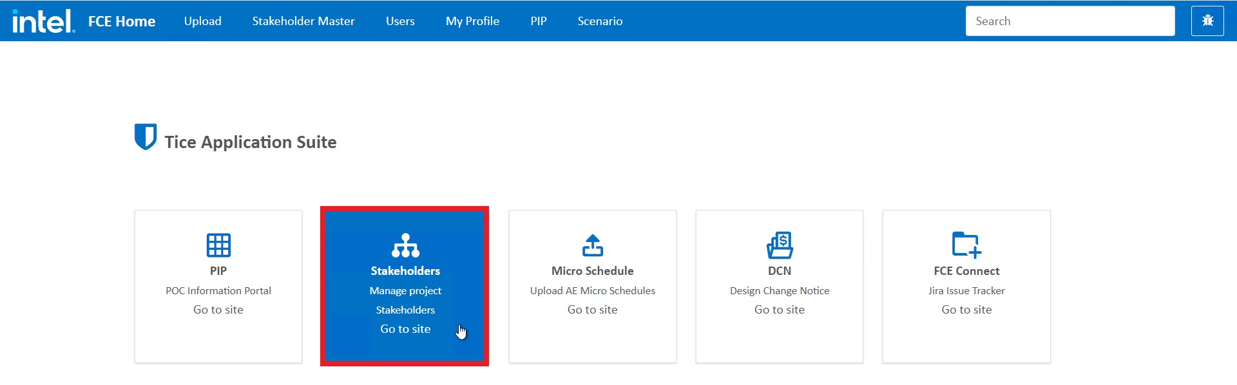Click Go to site under Stakeholders
The width and height of the screenshot is (1237, 385).
point(405,329)
